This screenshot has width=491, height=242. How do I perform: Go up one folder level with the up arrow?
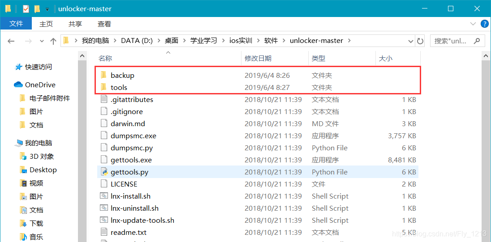[53, 41]
